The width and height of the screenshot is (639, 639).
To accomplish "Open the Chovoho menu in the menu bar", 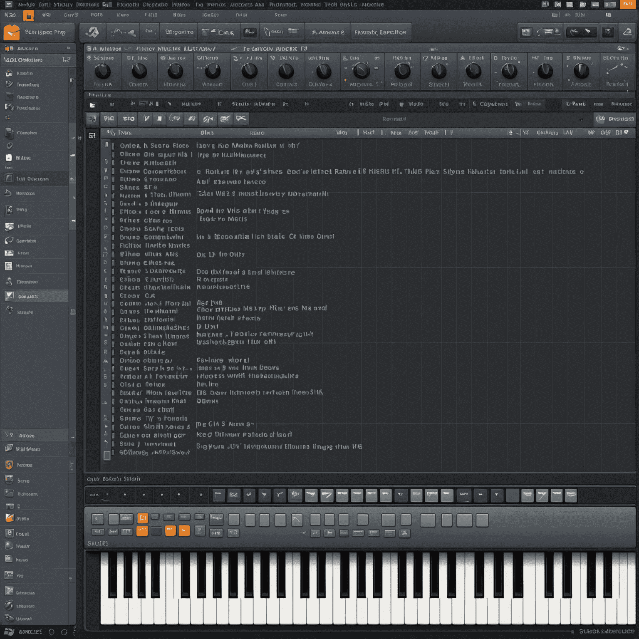I will [155, 5].
